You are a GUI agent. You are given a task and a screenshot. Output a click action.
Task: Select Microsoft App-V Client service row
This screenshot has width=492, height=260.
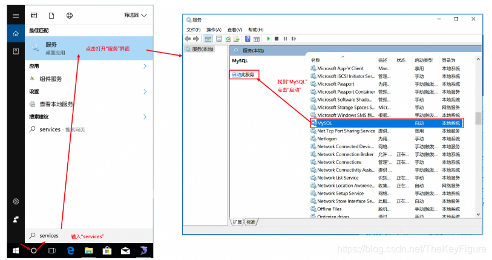pyautogui.click(x=387, y=68)
